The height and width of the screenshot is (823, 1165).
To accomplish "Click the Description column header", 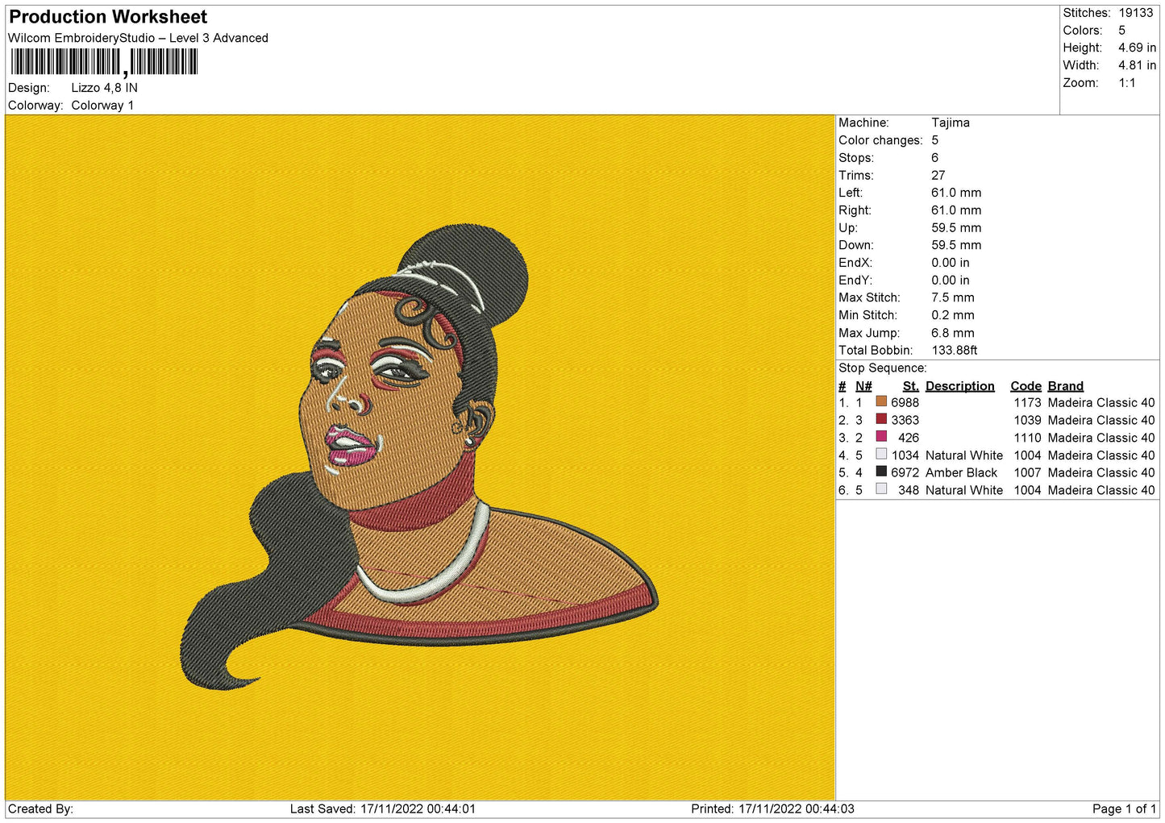I will point(960,386).
